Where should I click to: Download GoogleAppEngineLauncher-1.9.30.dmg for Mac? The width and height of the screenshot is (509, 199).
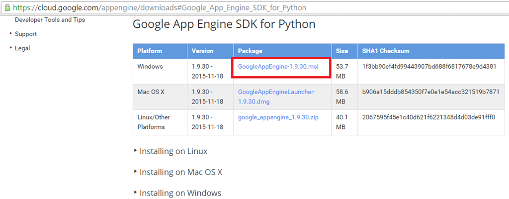click(x=276, y=97)
